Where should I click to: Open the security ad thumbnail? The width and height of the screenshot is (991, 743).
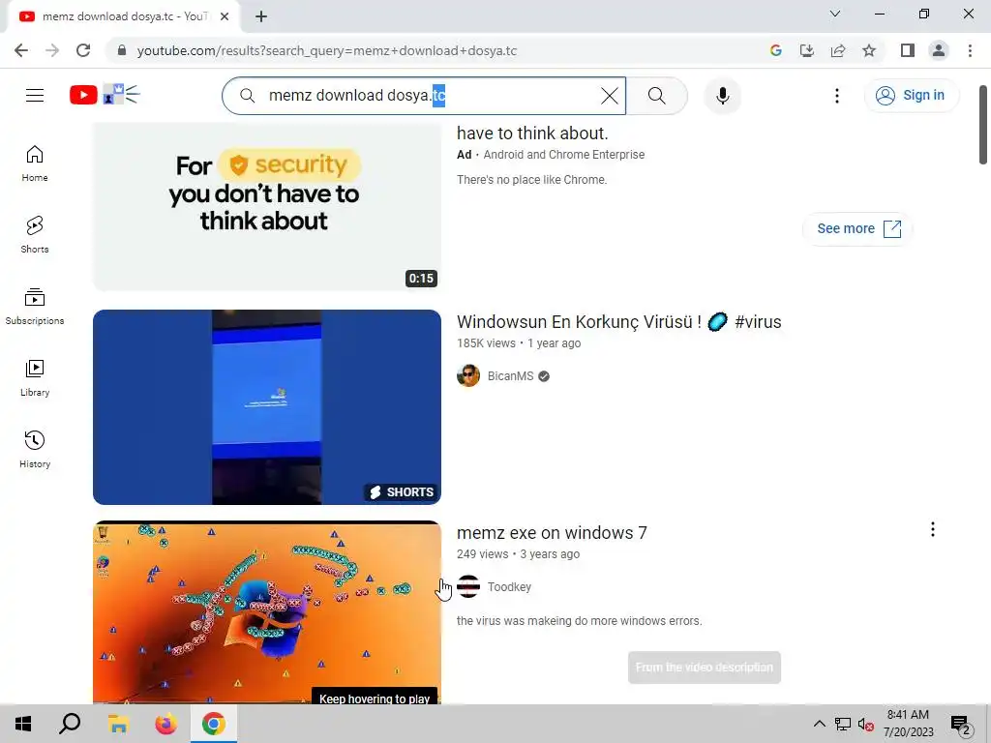(x=267, y=207)
